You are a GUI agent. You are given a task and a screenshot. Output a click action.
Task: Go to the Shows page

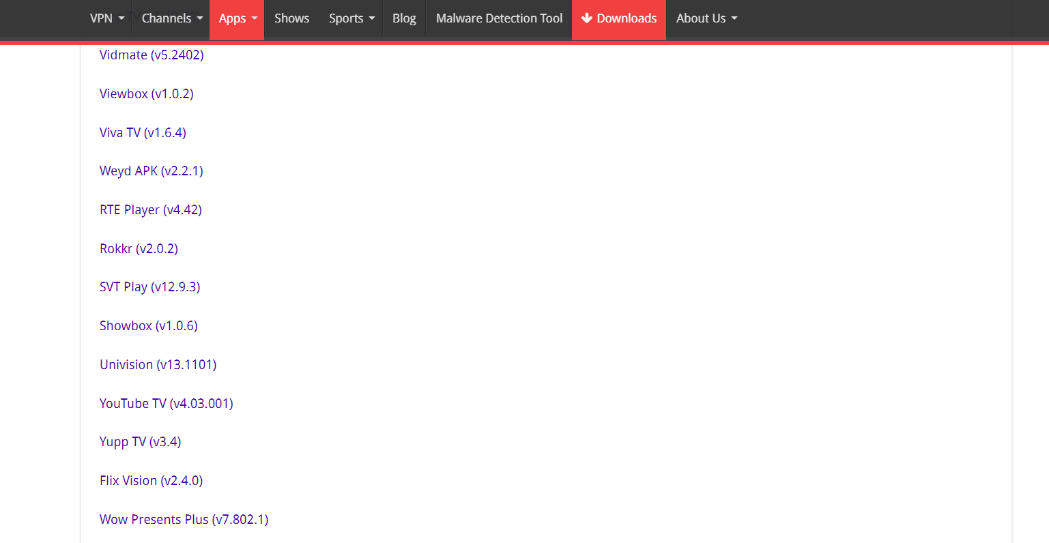[291, 18]
